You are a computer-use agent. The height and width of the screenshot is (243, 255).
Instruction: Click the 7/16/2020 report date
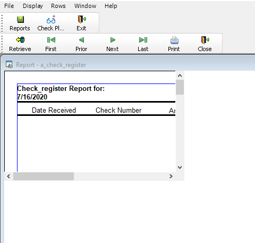32,97
